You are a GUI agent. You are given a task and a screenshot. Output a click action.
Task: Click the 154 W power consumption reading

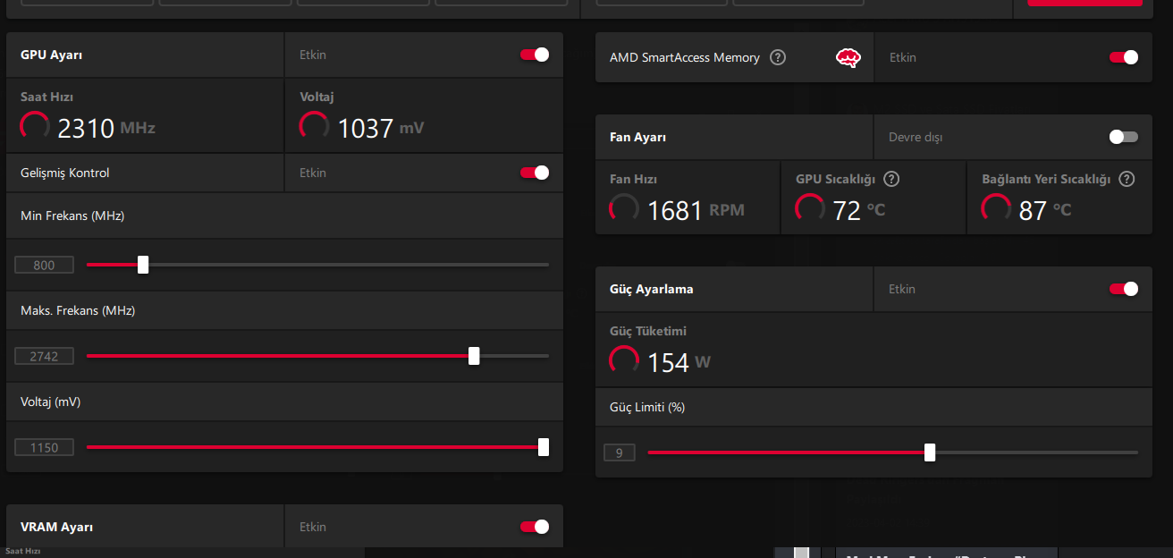679,363
